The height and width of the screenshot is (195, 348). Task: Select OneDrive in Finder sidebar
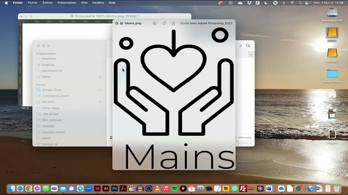[49, 59]
